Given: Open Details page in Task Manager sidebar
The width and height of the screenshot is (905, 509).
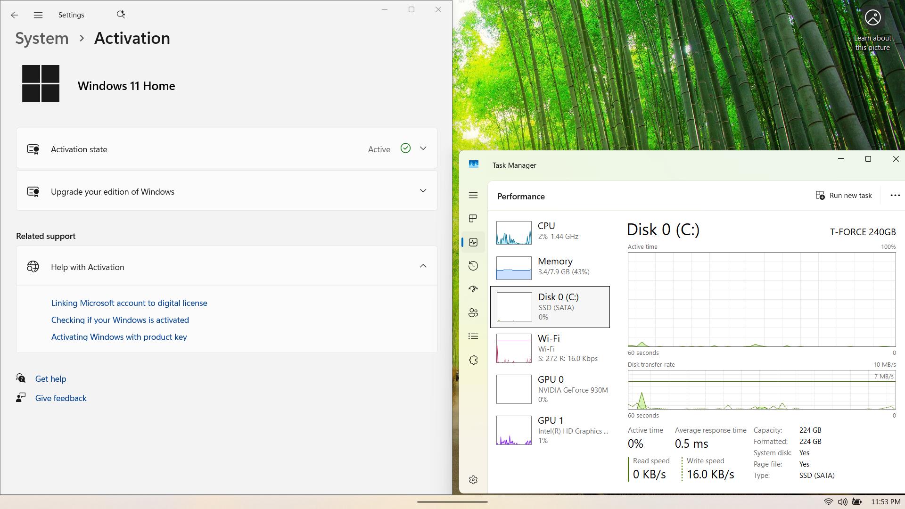Looking at the screenshot, I should pos(473,336).
